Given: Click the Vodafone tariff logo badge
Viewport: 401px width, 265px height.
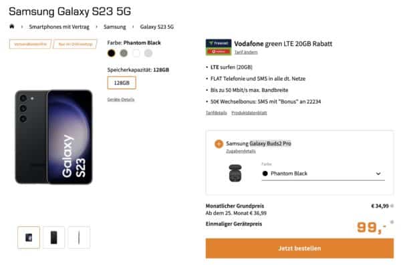Looking at the screenshot, I should [219, 47].
